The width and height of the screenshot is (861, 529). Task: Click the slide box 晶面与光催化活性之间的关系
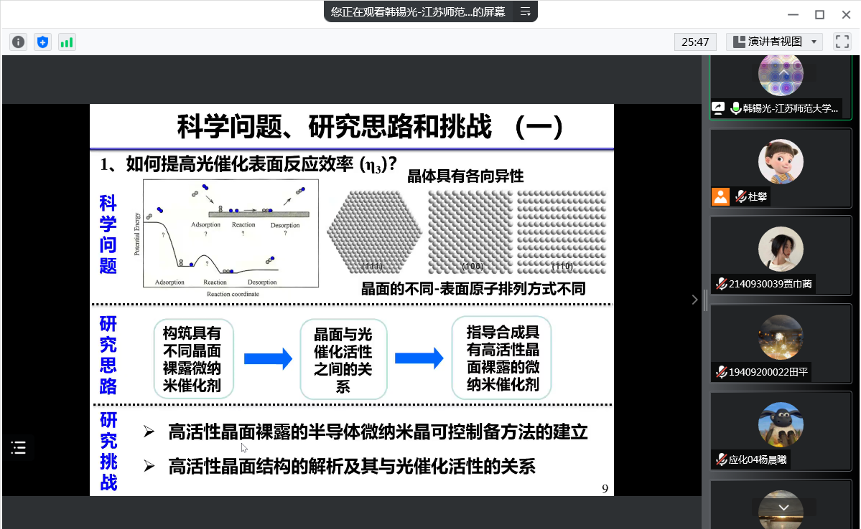(343, 360)
